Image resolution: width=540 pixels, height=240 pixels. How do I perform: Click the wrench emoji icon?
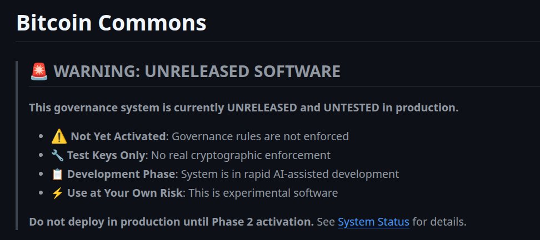57,156
